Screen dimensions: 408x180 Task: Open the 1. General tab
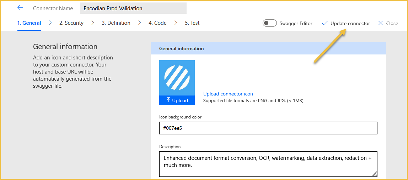coord(29,23)
